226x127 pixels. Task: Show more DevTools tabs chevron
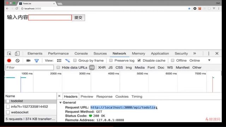(195, 53)
